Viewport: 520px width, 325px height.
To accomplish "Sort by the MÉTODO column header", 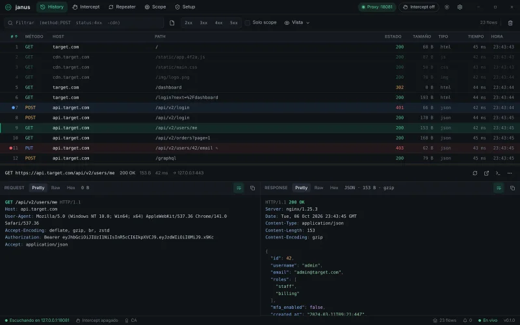I will pyautogui.click(x=34, y=36).
